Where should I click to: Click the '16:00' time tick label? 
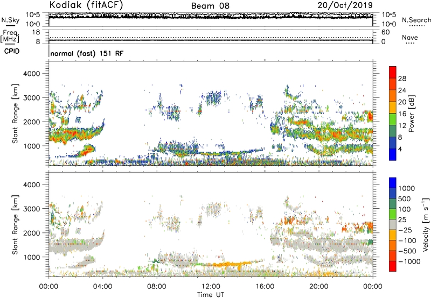coord(265,287)
